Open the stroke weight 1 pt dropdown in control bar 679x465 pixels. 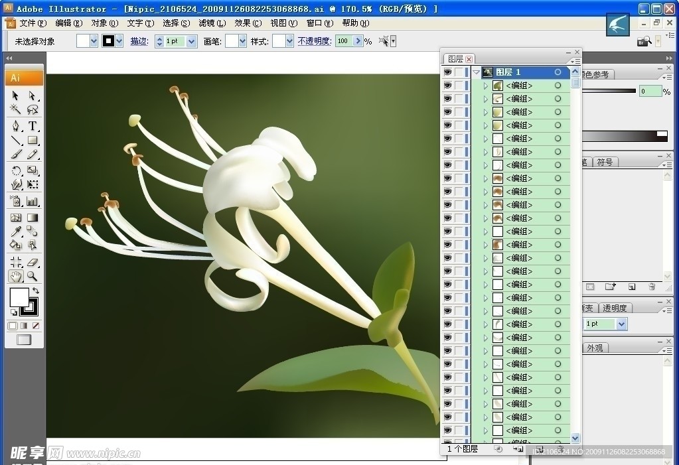click(192, 41)
